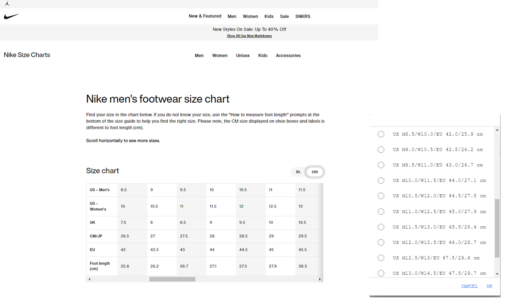
Task: Select radio US M11.0/W12.5/EU 45.0
Action: (x=381, y=211)
